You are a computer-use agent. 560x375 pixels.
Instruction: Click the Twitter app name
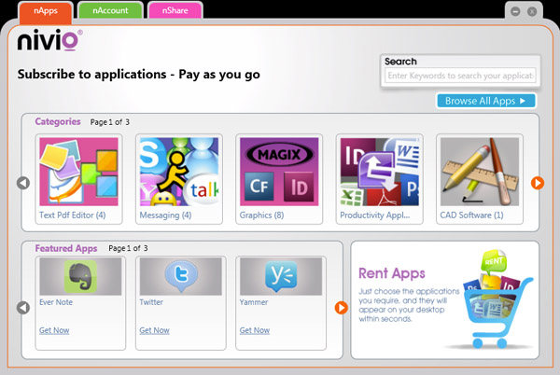pyautogui.click(x=151, y=302)
